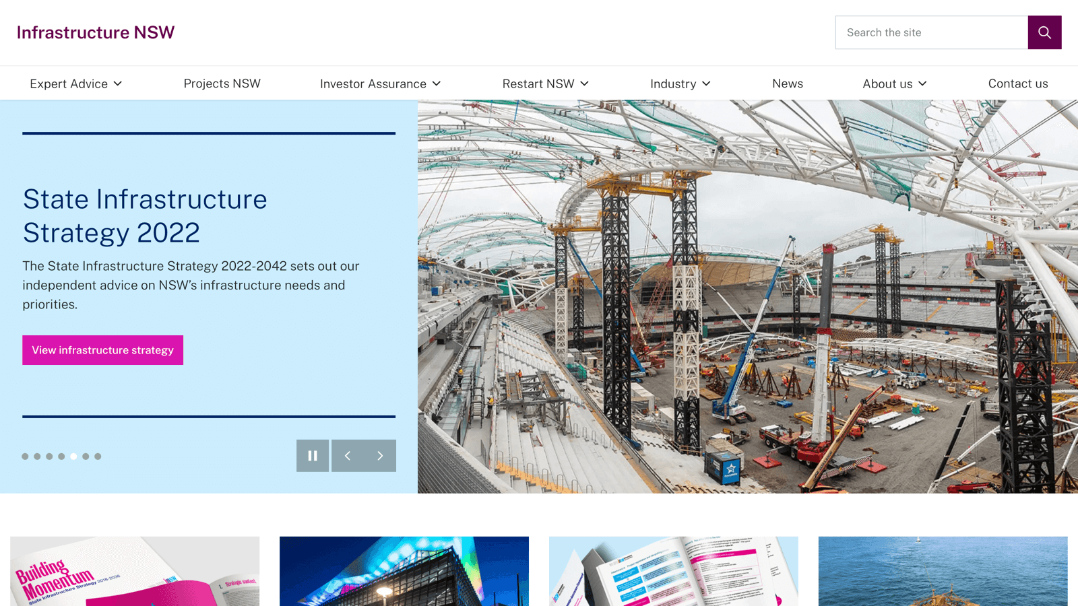Viewport: 1078px width, 606px height.
Task: Go to the previous carousel slide
Action: 348,456
